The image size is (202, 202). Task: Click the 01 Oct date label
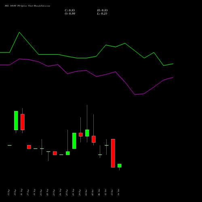pos(86,192)
